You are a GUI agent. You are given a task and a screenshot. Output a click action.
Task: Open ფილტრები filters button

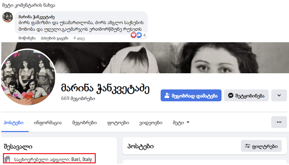click(x=261, y=146)
